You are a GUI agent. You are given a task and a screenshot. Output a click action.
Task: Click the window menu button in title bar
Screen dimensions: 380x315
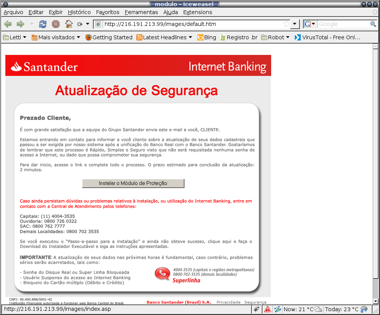(5, 4)
